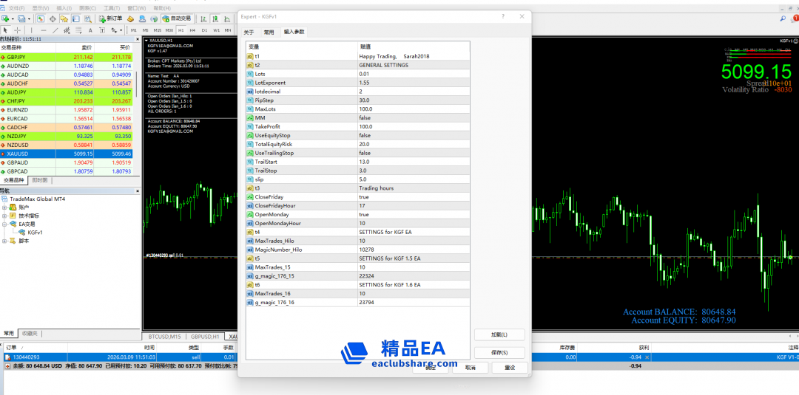The width and height of the screenshot is (799, 395).
Task: Open the 关于 (About) tab in Expert dialog
Action: point(249,32)
